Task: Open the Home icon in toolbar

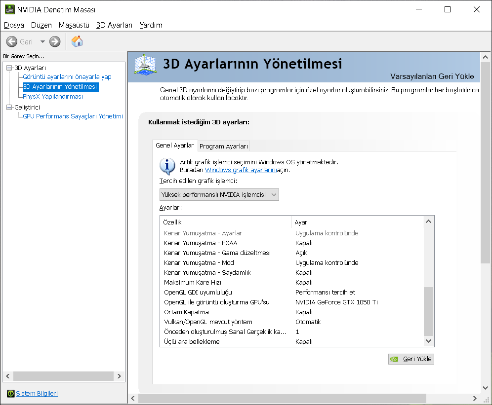Action: point(77,41)
